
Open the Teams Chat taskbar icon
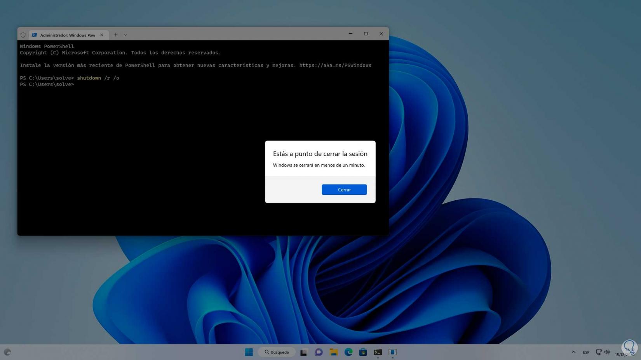coord(319,352)
